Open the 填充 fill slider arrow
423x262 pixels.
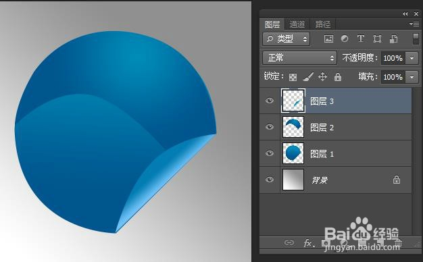[412, 77]
